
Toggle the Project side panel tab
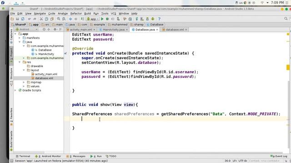[11, 55]
